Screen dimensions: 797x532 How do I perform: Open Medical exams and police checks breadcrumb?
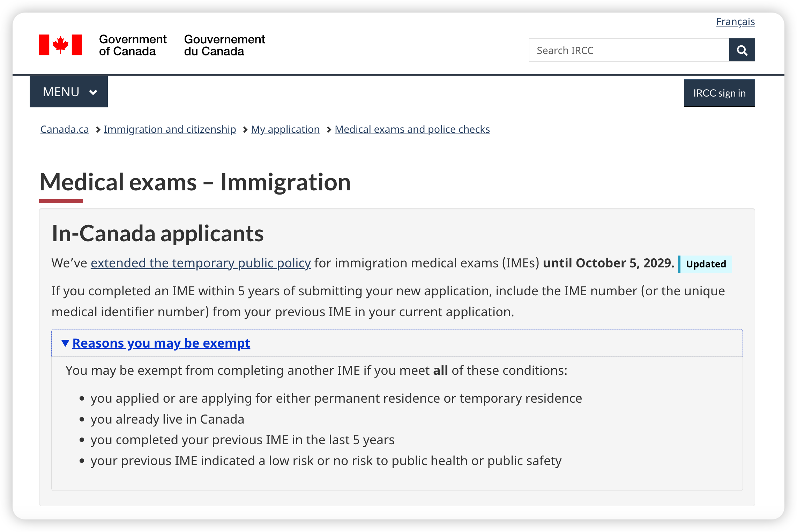(412, 129)
